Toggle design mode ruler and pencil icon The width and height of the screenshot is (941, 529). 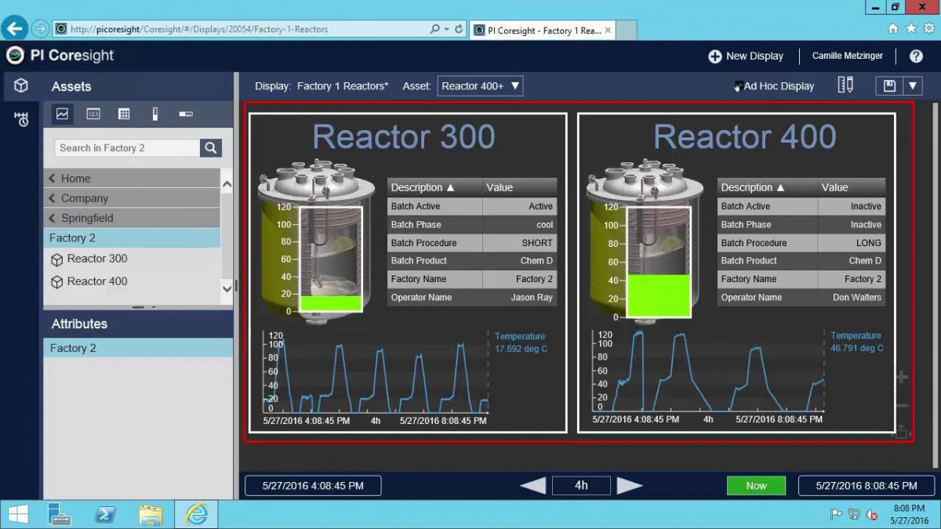pos(845,85)
